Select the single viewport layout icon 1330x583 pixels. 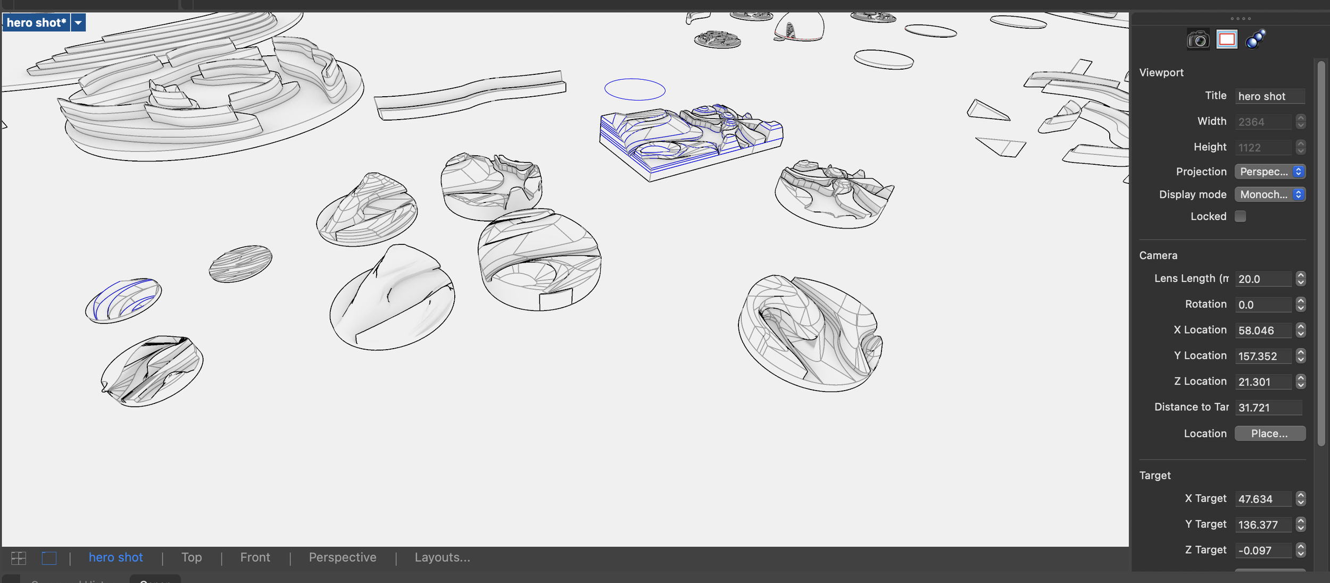(x=48, y=557)
